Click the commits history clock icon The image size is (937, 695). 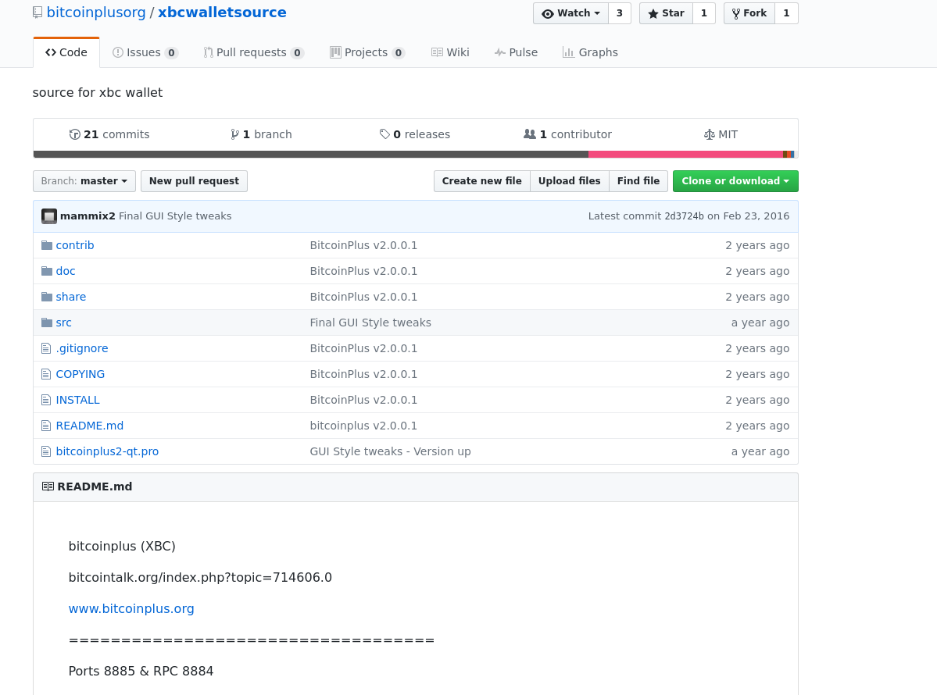pos(75,134)
